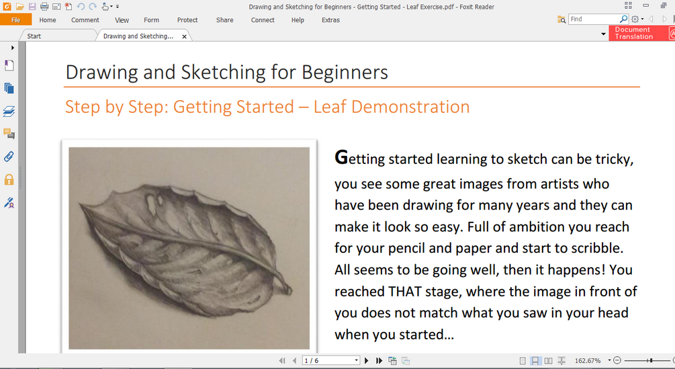Undo the last action
The height and width of the screenshot is (369, 675).
[x=81, y=7]
